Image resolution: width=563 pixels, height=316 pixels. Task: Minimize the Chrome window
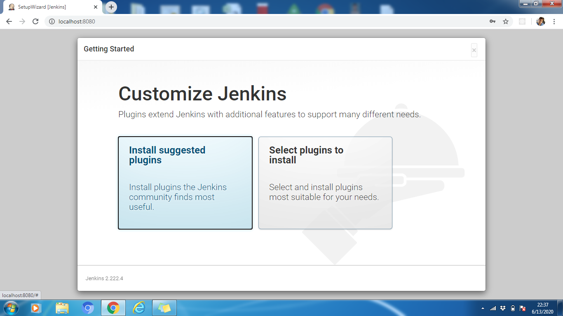(525, 3)
